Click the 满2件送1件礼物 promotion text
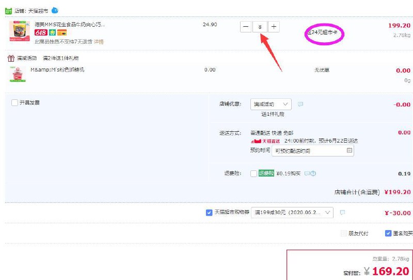413x280 pixels. click(x=61, y=58)
